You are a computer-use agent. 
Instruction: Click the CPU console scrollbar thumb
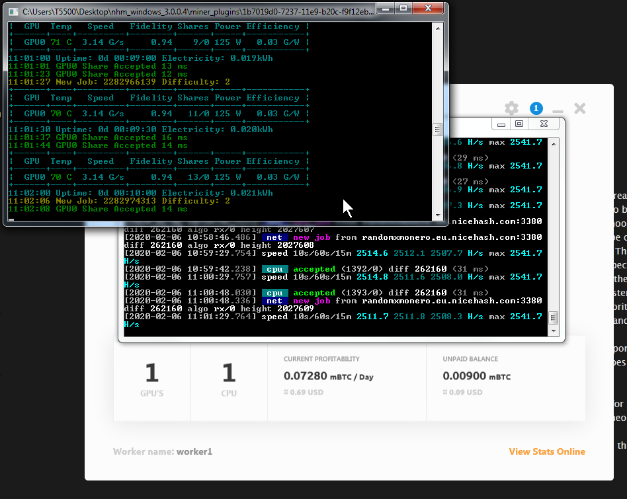[554, 317]
